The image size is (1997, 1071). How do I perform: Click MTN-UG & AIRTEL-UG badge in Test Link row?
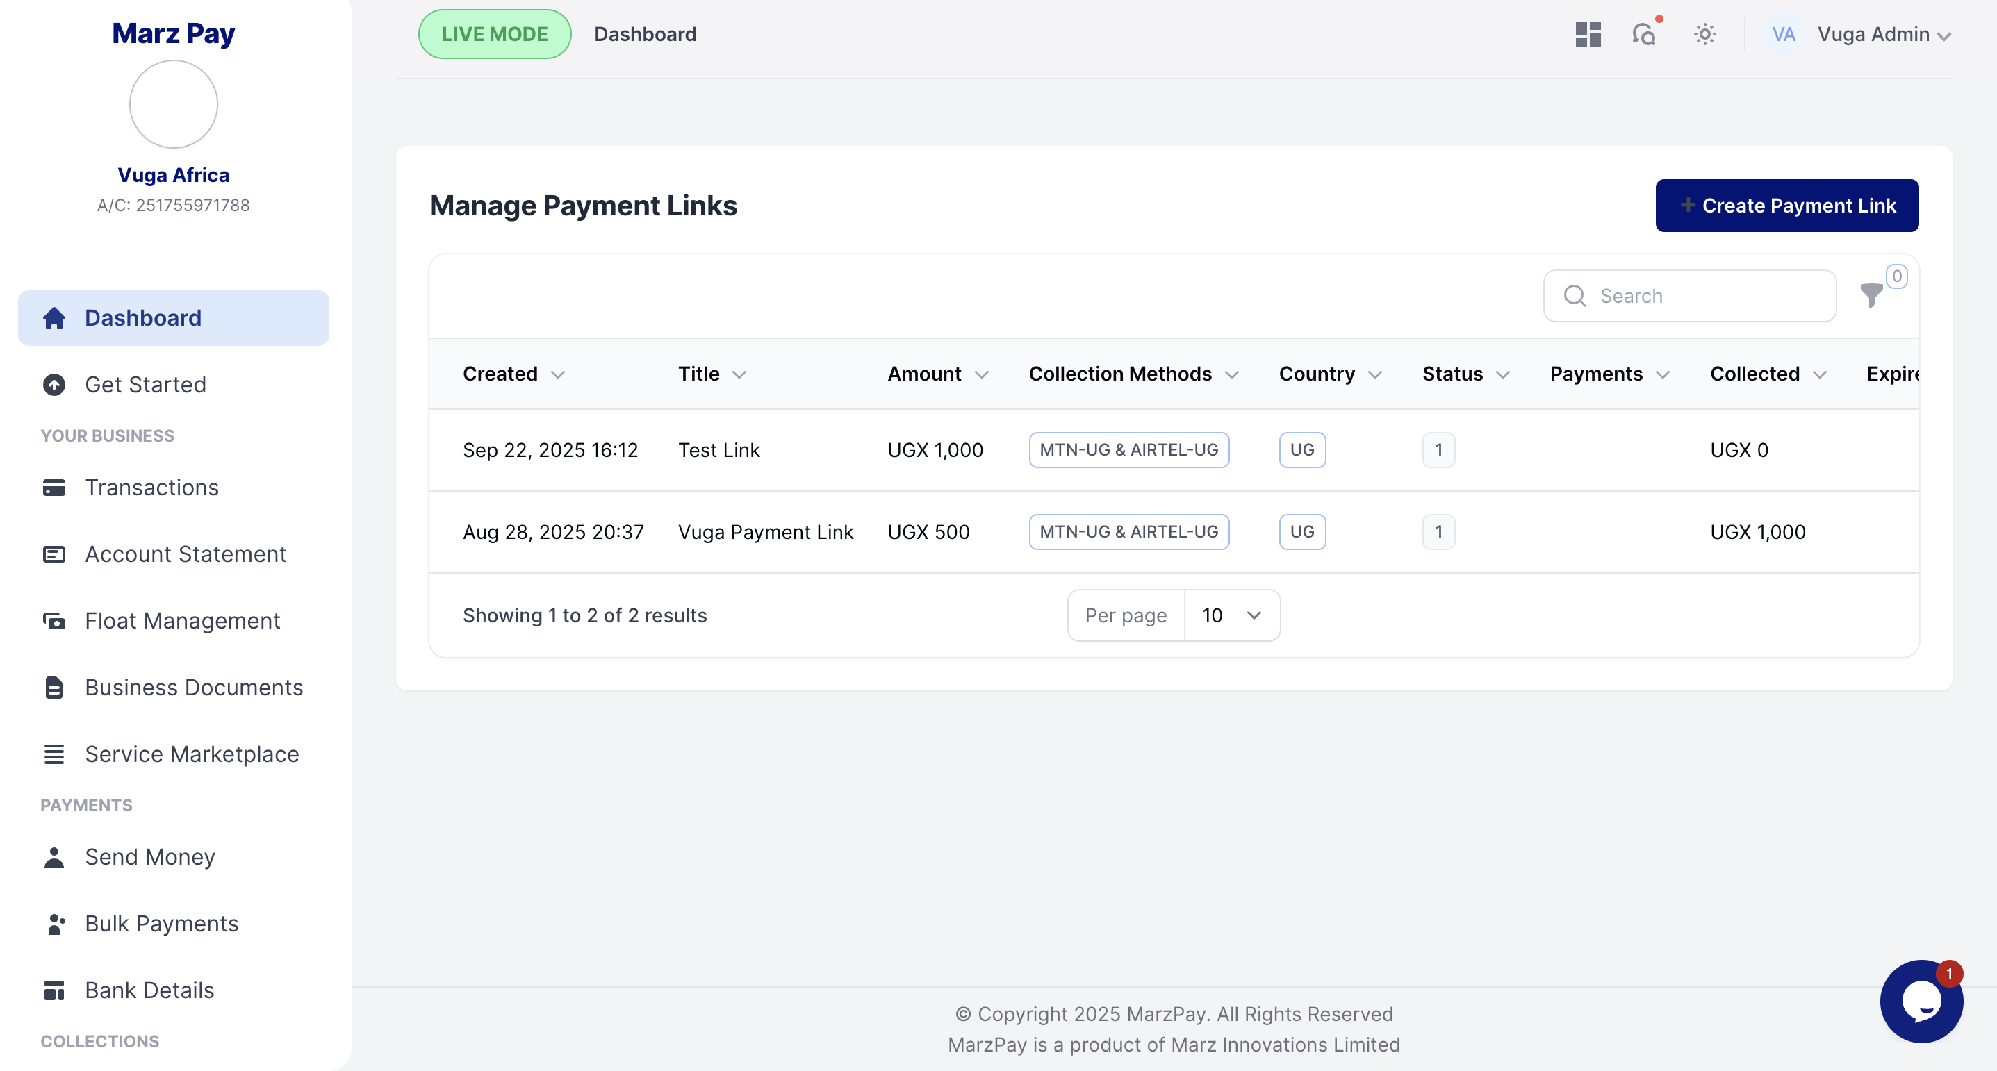tap(1128, 450)
